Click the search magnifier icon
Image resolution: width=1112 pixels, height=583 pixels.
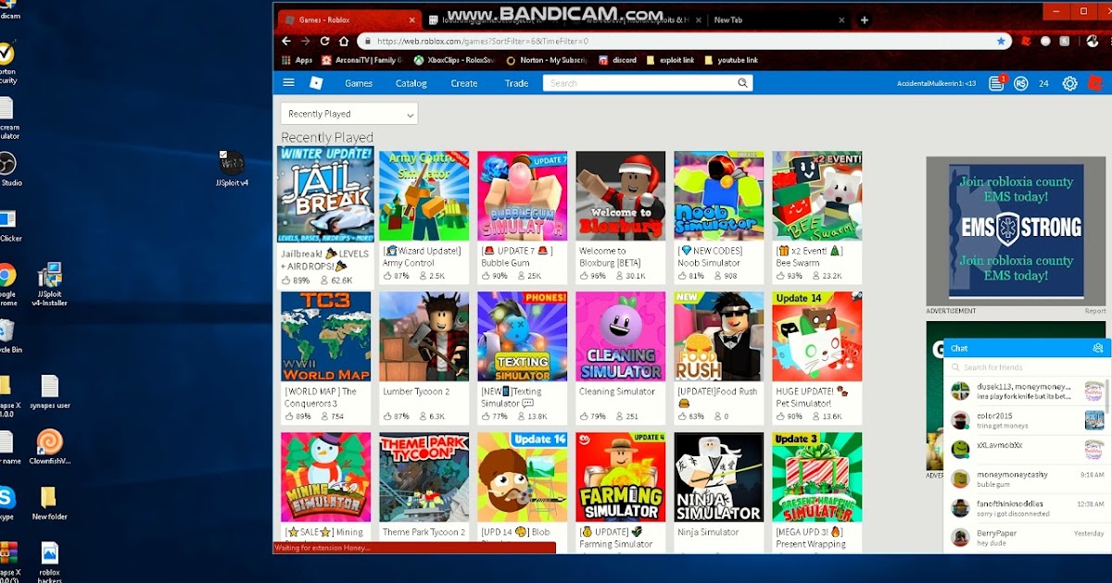pos(742,83)
